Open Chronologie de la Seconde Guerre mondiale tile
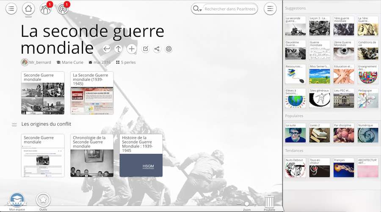The width and height of the screenshot is (381, 212). (x=92, y=155)
